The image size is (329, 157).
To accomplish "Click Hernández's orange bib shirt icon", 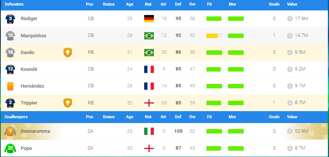I will point(10,86).
